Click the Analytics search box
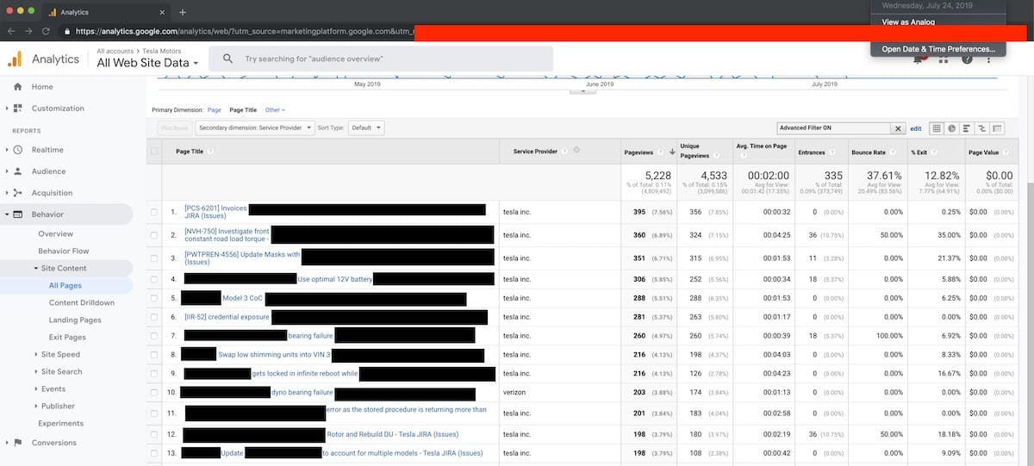This screenshot has height=466, width=1034. pyautogui.click(x=381, y=59)
